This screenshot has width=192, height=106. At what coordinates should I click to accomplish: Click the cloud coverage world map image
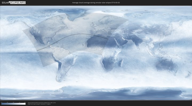point(96,53)
